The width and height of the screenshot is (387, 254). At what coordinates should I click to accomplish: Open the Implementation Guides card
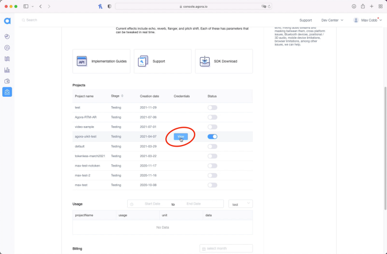pos(101,61)
